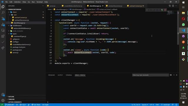Image resolution: width=188 pixels, height=106 pixels.
Task: Switch to the PROBLEMS panel tab
Action: [x=51, y=75]
